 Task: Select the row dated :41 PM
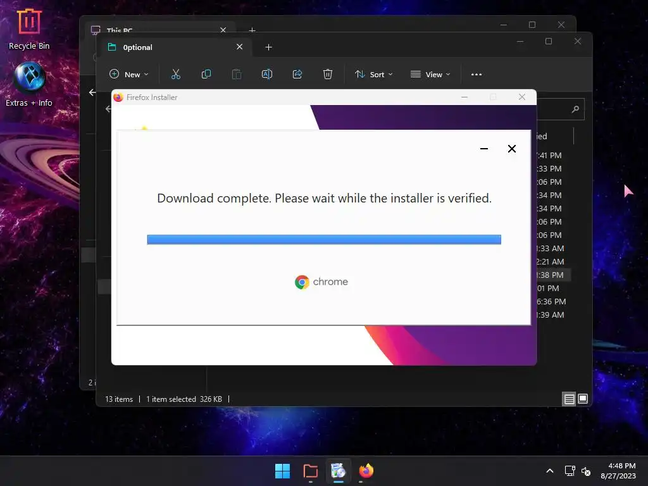(x=553, y=156)
